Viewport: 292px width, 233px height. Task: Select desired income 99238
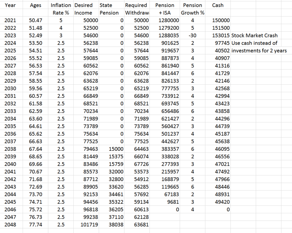coord(86,217)
